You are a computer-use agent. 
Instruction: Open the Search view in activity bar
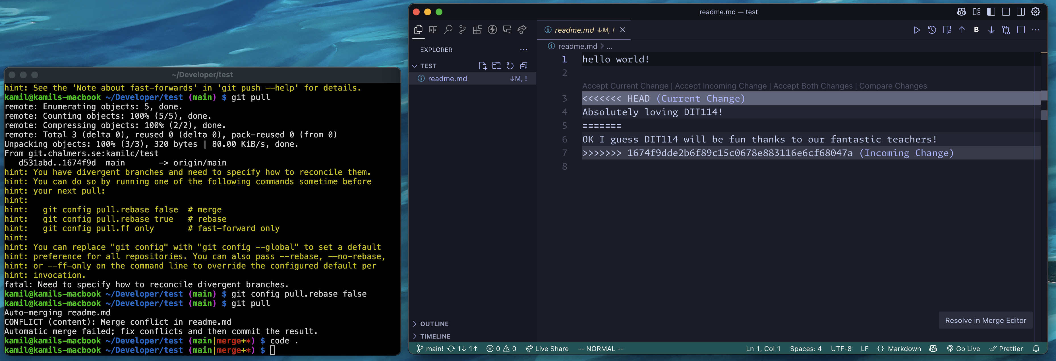448,30
